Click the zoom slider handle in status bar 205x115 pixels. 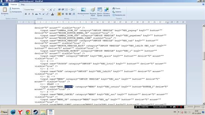[194, 107]
